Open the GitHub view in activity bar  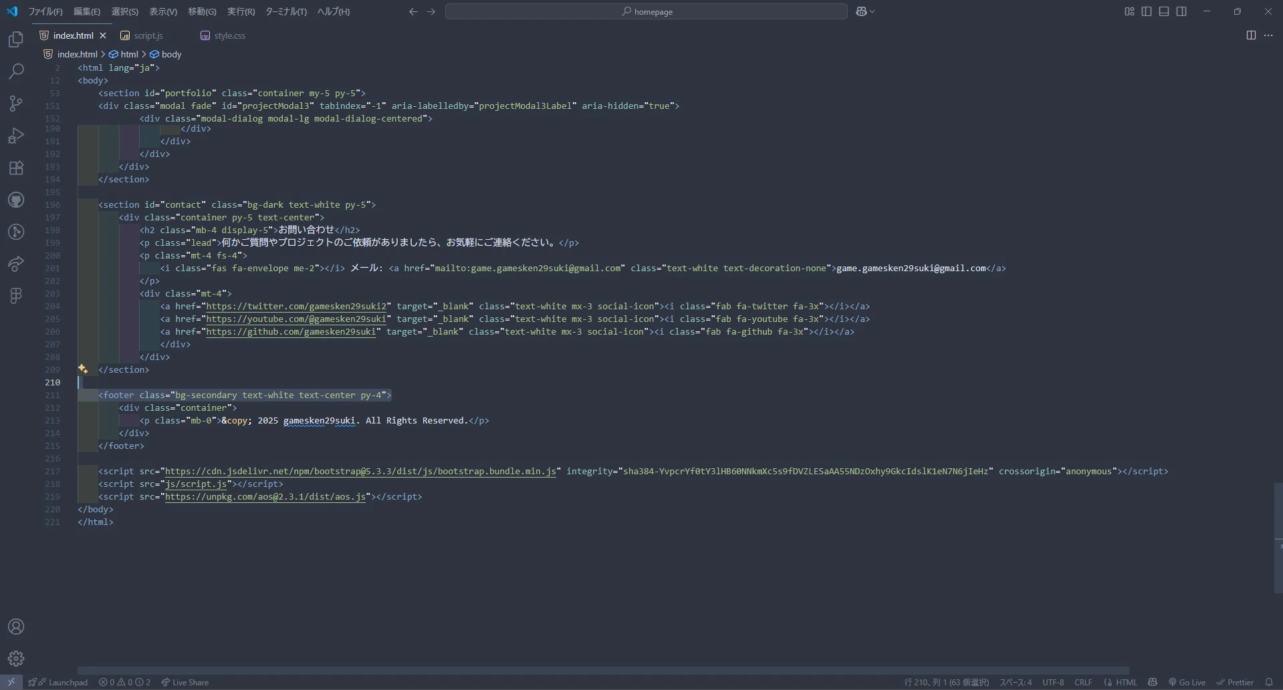[x=16, y=200]
